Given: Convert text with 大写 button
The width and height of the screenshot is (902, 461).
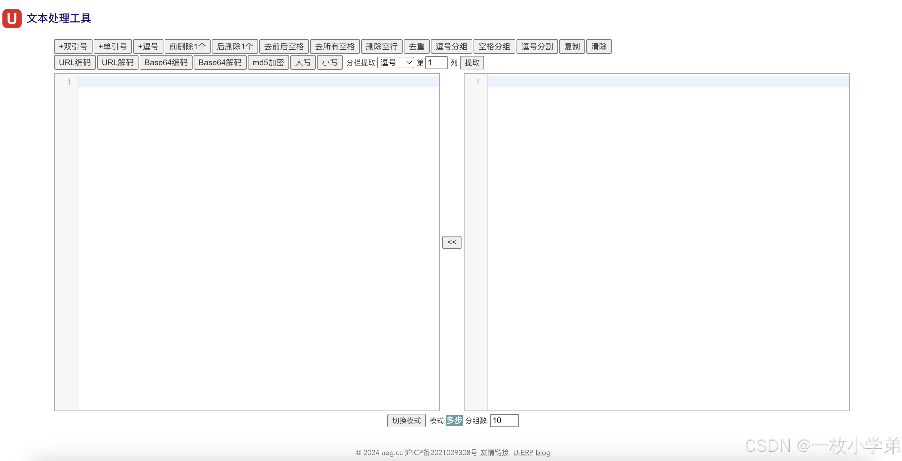Looking at the screenshot, I should [x=303, y=63].
